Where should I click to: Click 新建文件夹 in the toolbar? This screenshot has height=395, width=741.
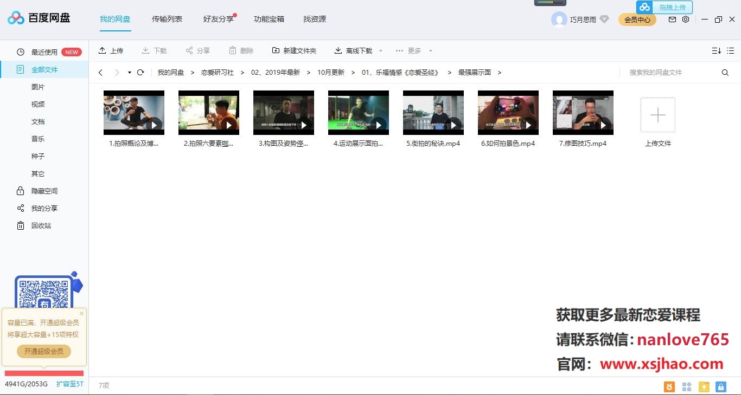(294, 50)
